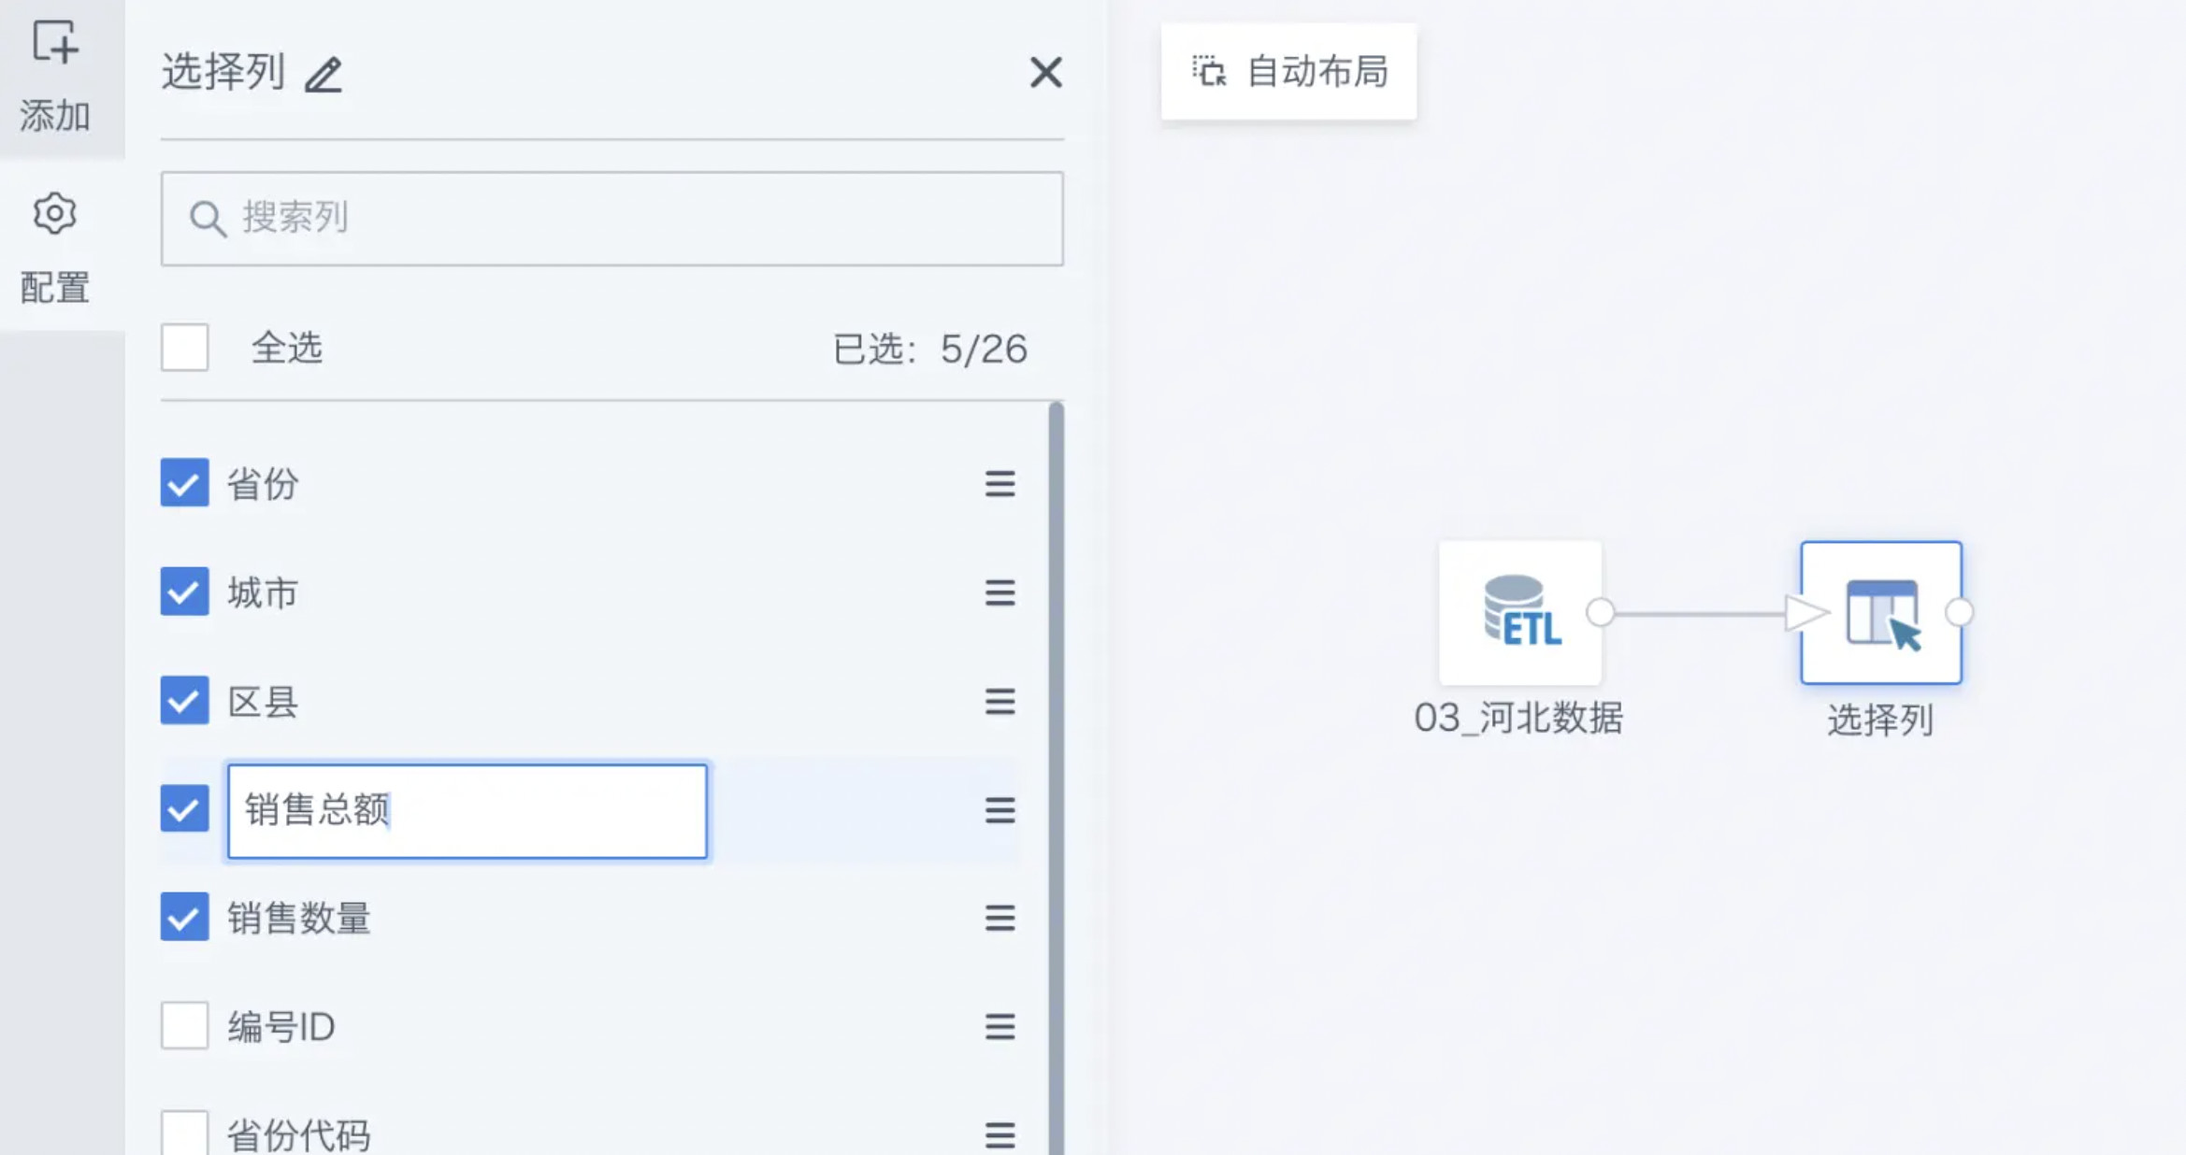Switch to the 配置 sidebar tab
The height and width of the screenshot is (1155, 2186).
pyautogui.click(x=55, y=248)
